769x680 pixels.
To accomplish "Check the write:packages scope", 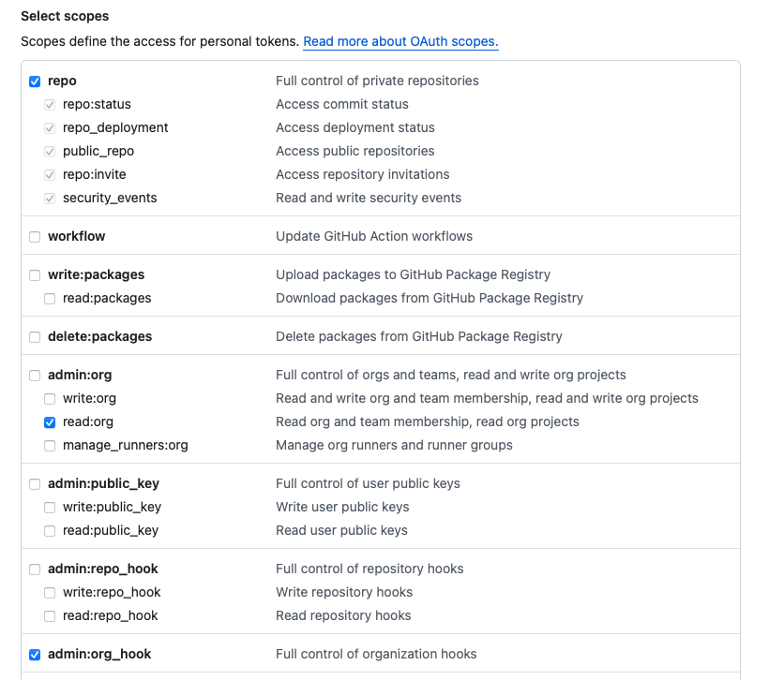I will pos(35,275).
